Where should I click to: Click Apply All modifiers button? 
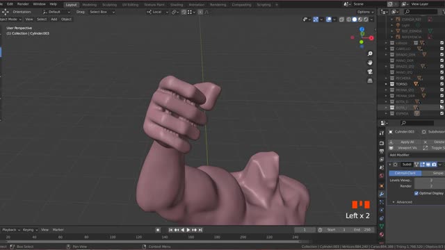[x=404, y=142]
